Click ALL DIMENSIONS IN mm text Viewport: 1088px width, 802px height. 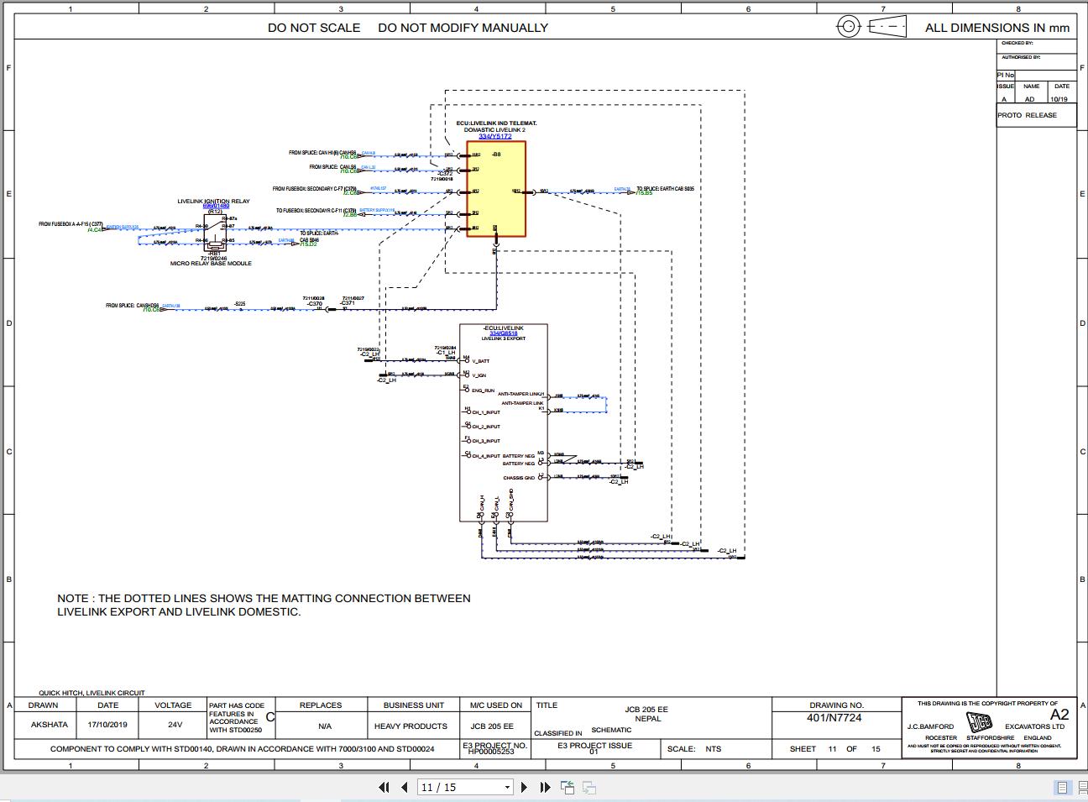(x=997, y=28)
